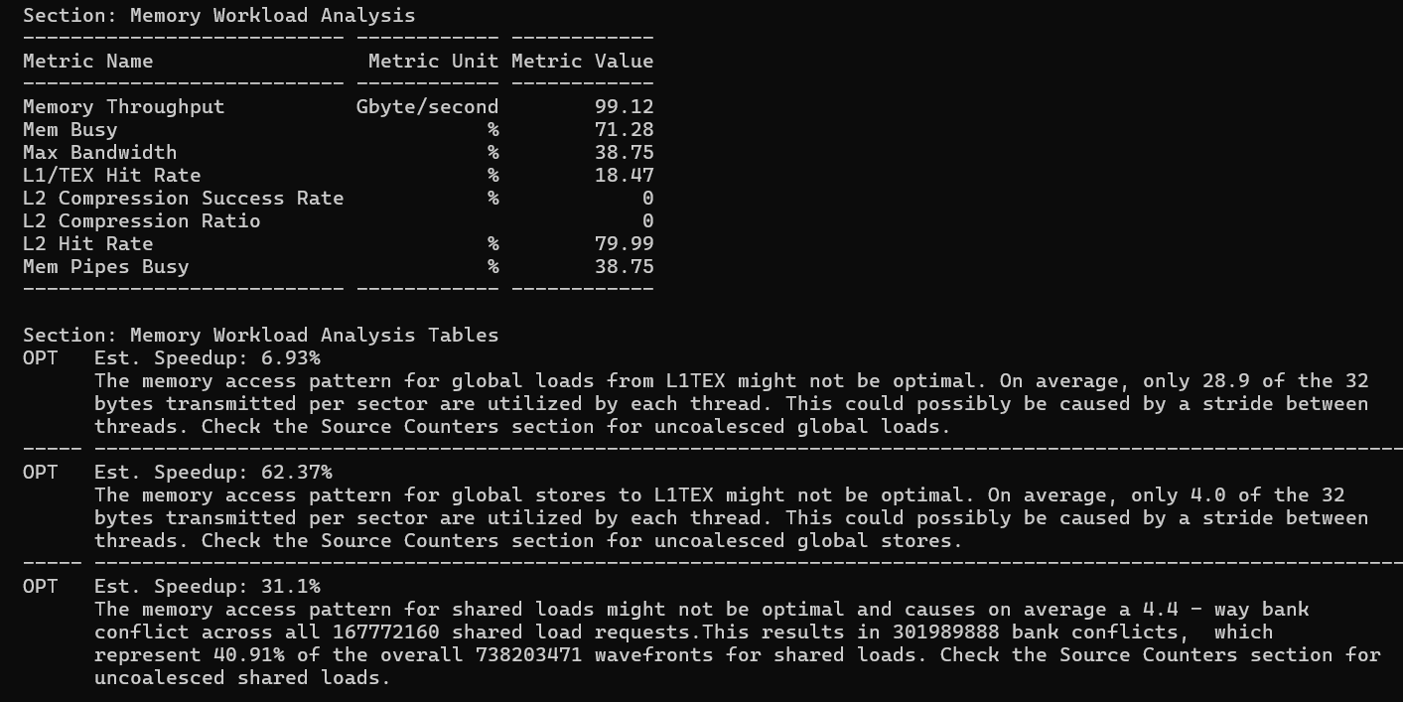Select the 'Max Bandwidth' metric name
This screenshot has height=702, width=1403.
[100, 153]
